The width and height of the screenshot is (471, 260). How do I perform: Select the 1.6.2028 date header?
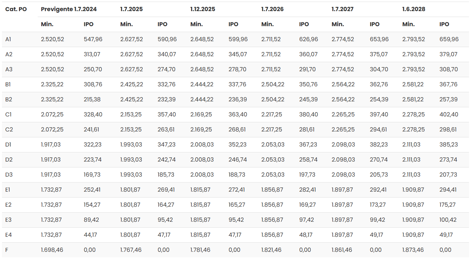(414, 9)
